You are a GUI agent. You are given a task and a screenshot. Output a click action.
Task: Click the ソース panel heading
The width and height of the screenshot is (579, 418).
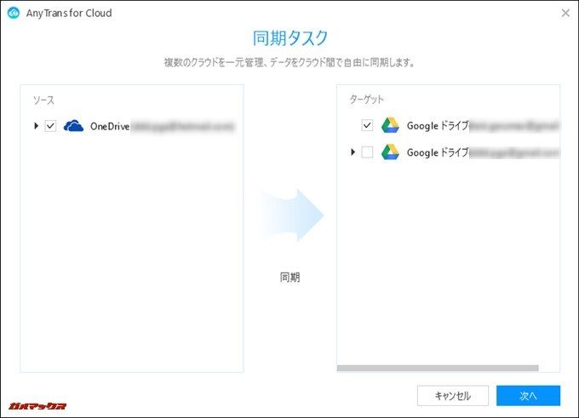43,100
